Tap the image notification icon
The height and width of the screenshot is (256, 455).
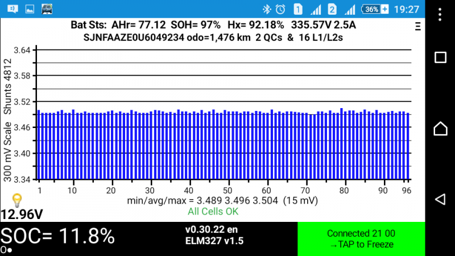coord(30,9)
